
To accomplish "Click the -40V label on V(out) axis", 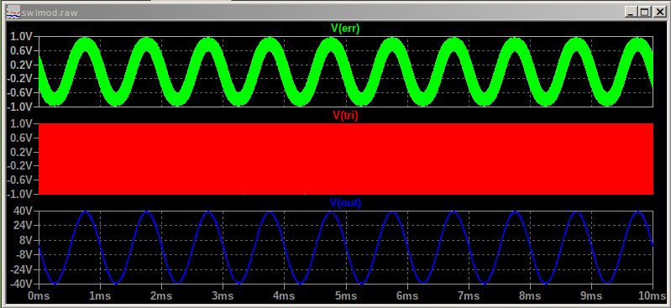I will click(x=22, y=285).
